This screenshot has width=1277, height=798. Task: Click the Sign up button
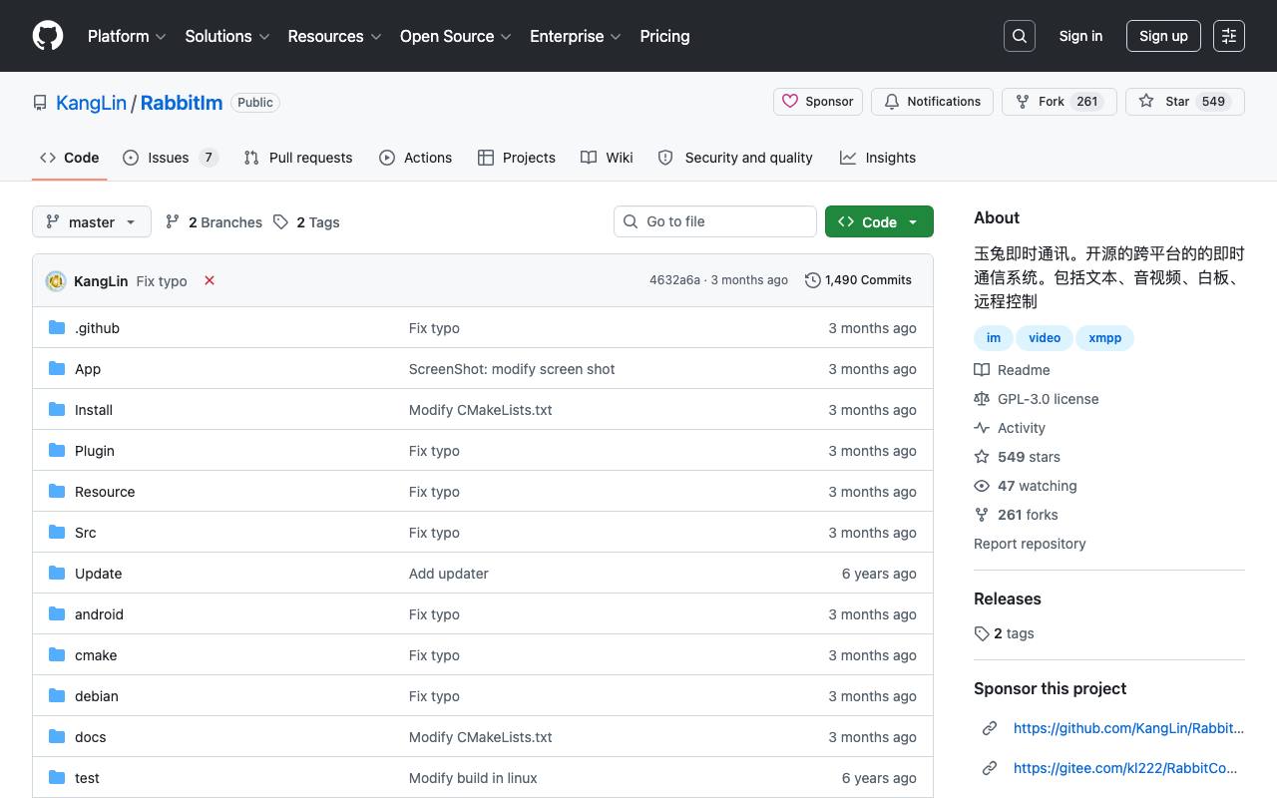tap(1163, 36)
